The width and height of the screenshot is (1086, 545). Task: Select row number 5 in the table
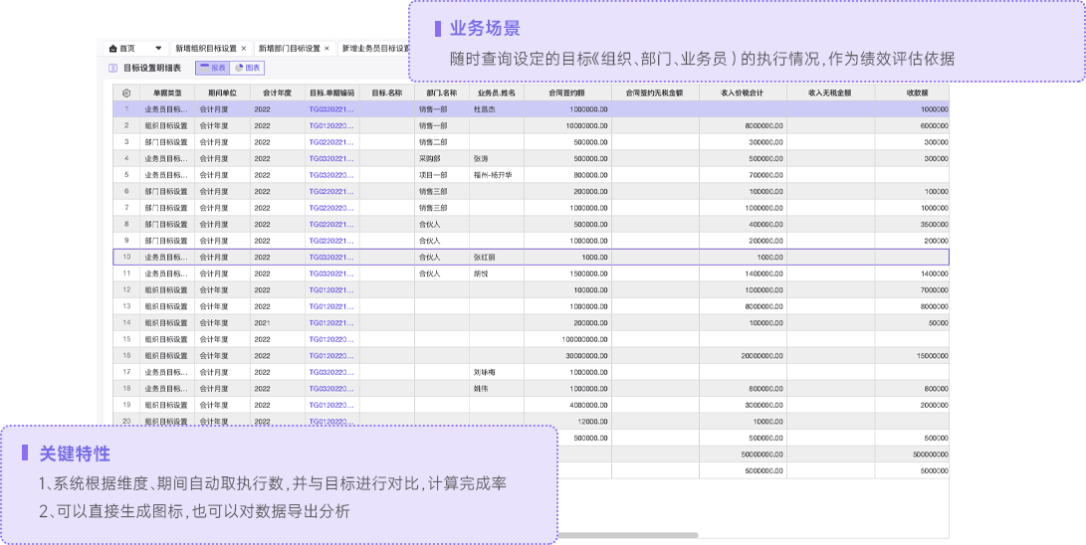pos(126,175)
